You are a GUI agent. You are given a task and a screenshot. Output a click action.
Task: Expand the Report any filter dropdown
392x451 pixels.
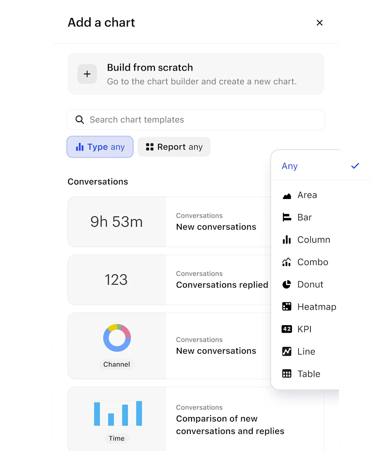click(x=174, y=147)
